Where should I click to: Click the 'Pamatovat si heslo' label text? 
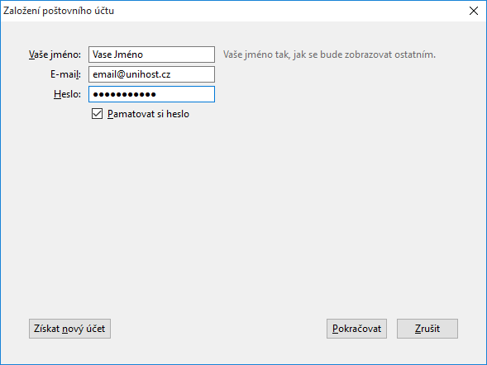[148, 114]
